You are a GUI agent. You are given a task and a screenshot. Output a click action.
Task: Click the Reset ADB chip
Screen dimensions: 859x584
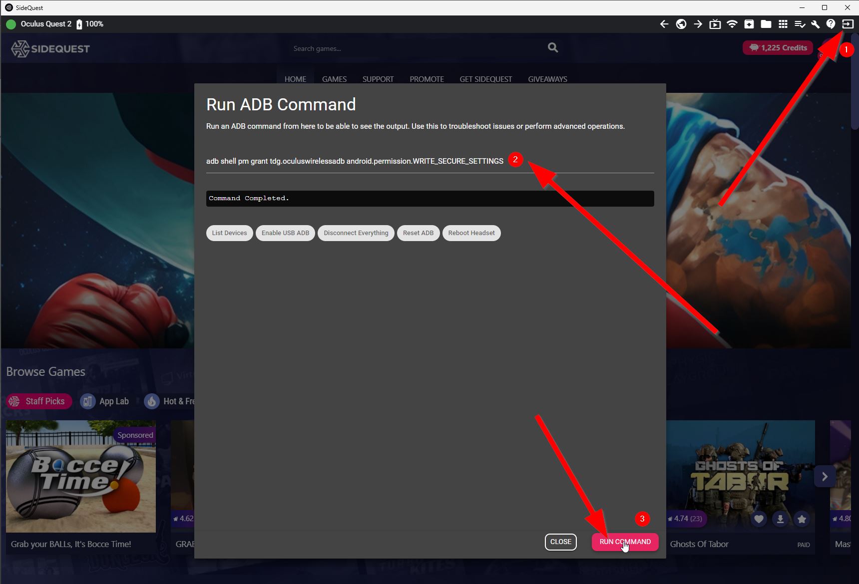(418, 233)
